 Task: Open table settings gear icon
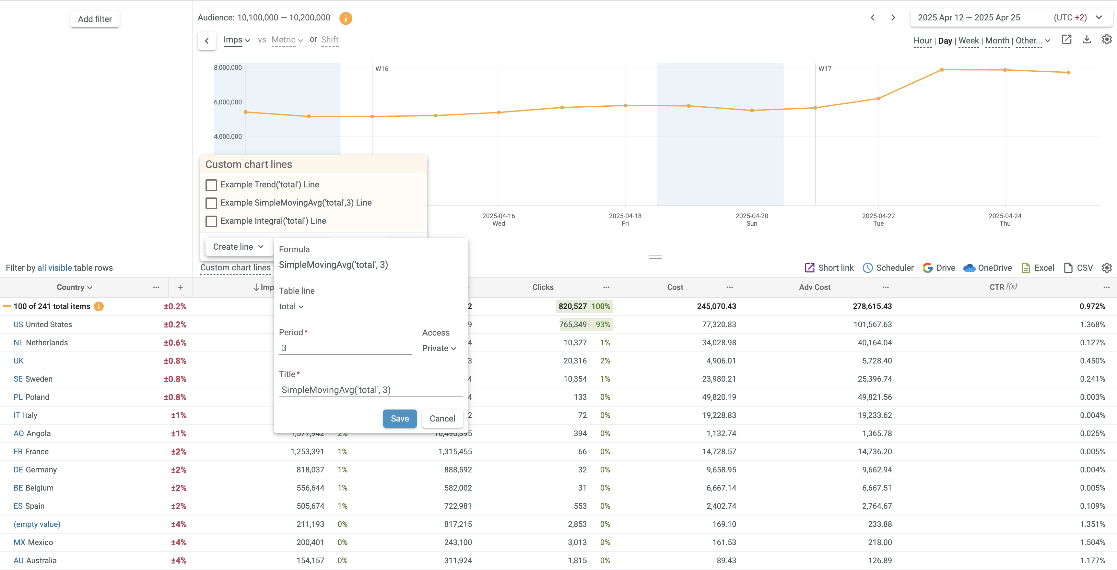(x=1107, y=267)
